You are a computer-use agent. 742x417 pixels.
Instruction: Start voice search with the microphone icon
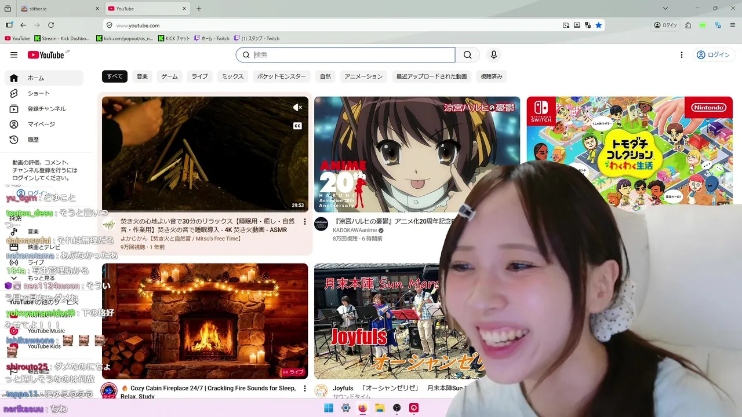493,55
